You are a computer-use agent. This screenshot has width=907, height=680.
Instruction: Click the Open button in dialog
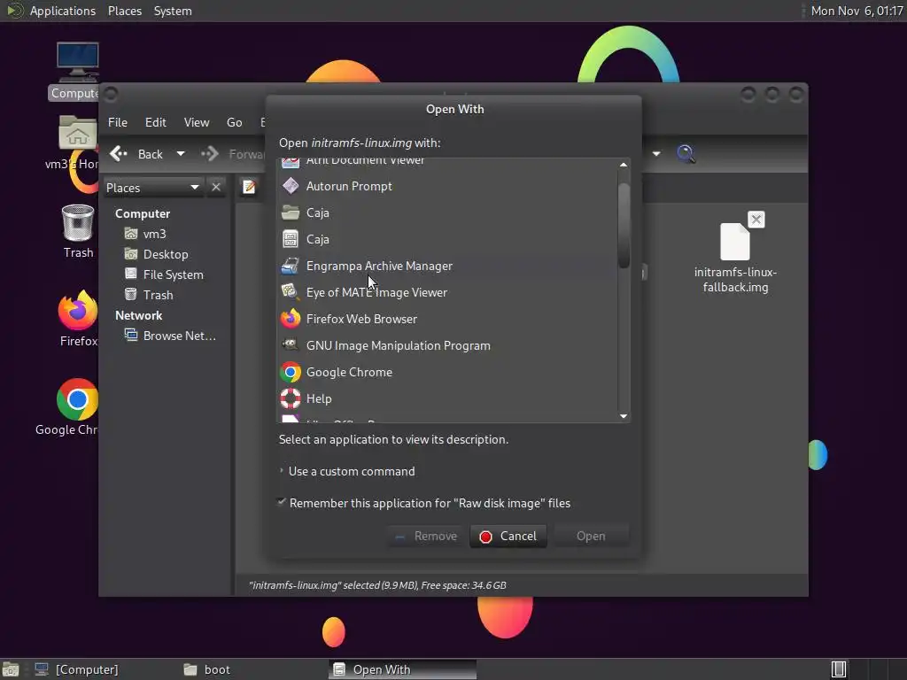pos(591,536)
